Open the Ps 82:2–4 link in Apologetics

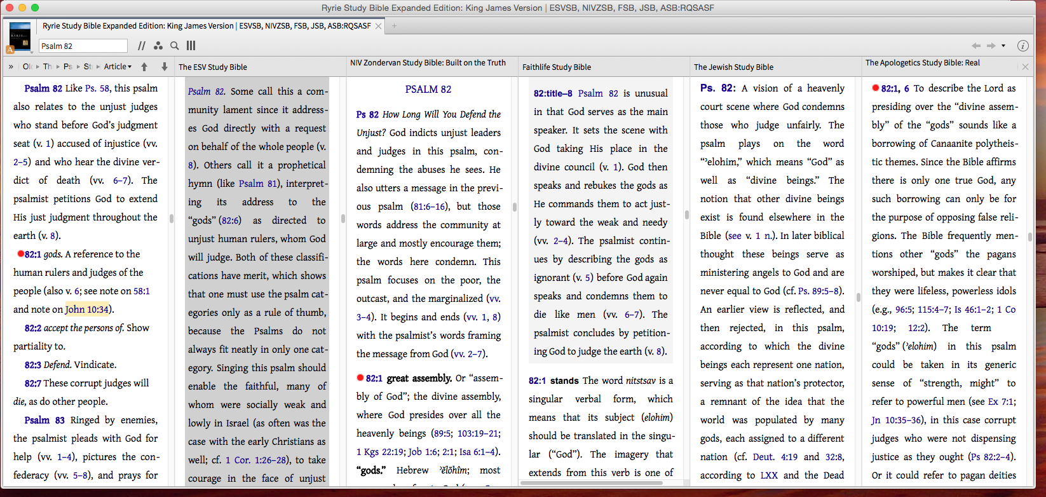(991, 457)
